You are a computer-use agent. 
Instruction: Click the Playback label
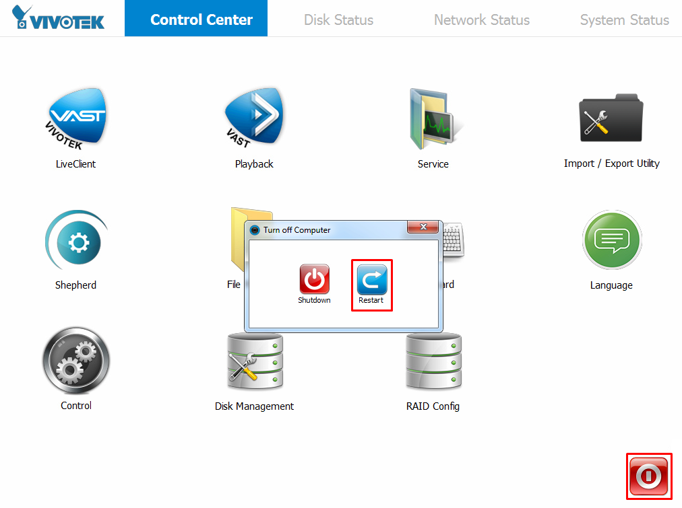[x=255, y=164]
